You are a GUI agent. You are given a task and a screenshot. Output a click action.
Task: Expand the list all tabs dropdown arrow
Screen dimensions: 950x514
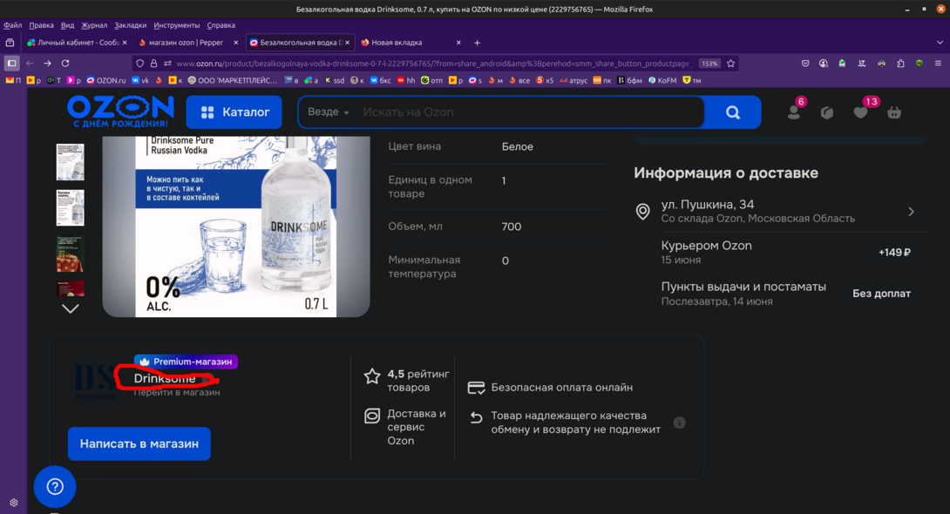point(940,43)
